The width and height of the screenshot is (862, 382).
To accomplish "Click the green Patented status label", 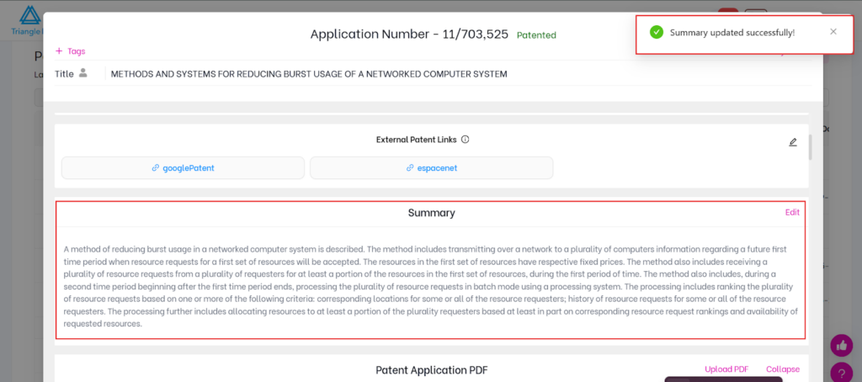I will (536, 35).
